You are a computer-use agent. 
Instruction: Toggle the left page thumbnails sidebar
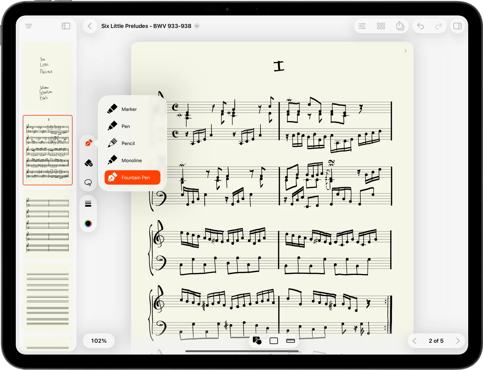click(66, 26)
